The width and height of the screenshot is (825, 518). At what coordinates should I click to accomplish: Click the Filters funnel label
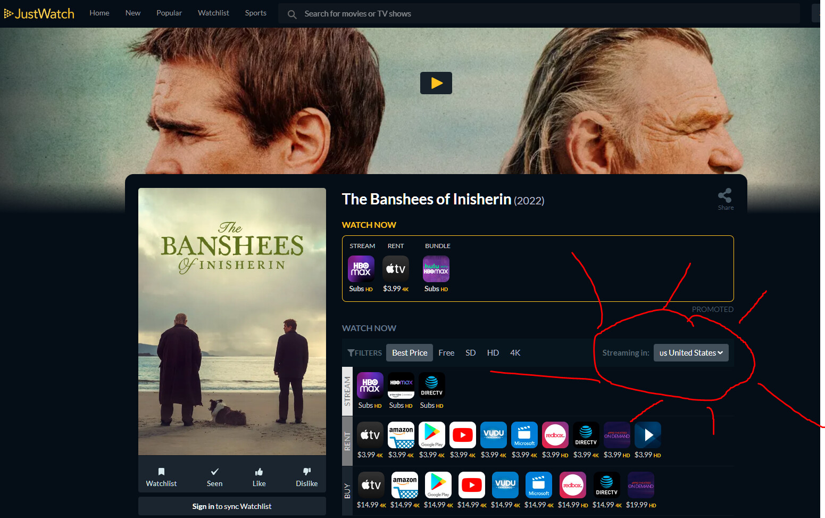pyautogui.click(x=365, y=353)
